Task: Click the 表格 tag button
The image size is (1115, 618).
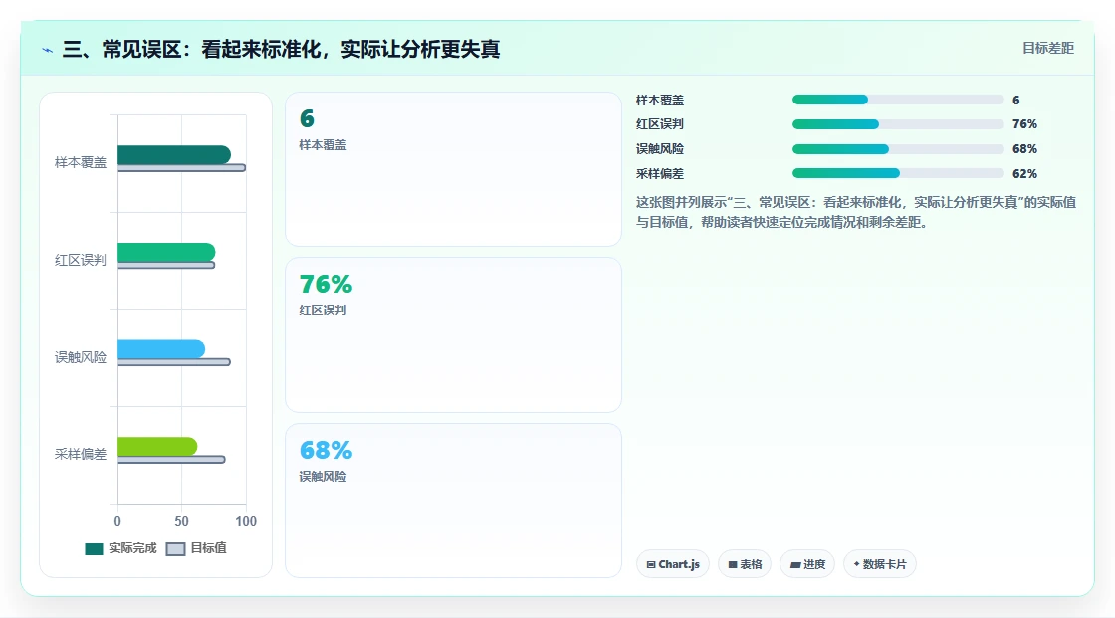Action: click(x=745, y=564)
